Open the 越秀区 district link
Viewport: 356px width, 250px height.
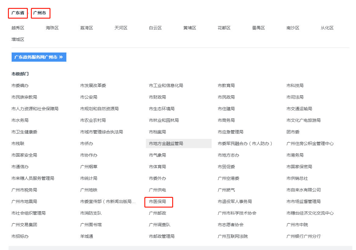click(x=18, y=28)
